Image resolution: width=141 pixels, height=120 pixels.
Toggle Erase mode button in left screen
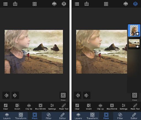pyautogui.click(x=63, y=95)
